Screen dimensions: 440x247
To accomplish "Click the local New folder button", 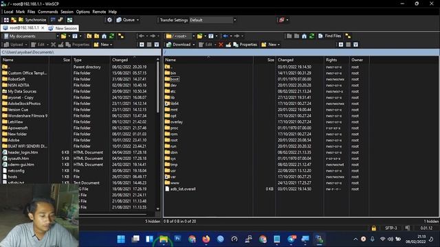I will 102,45.
